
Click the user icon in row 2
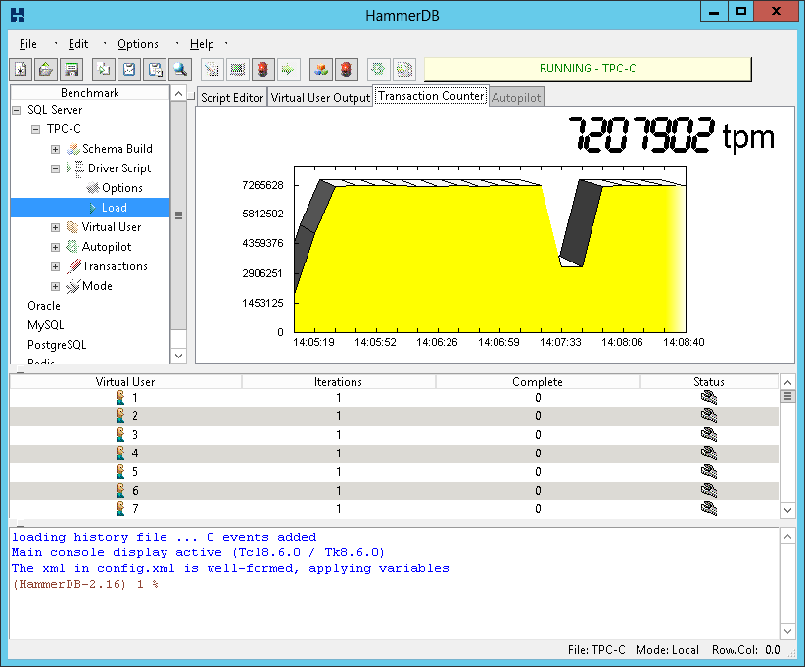coord(120,416)
